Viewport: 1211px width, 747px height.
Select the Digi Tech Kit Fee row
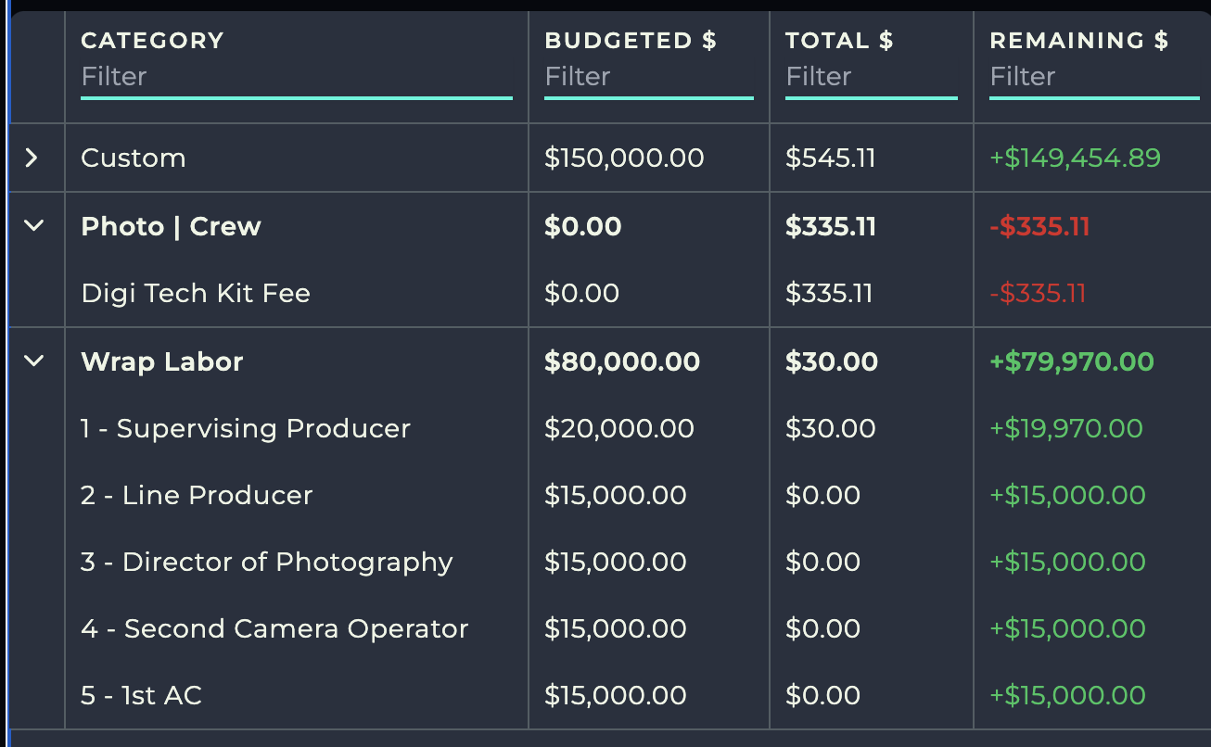point(196,294)
